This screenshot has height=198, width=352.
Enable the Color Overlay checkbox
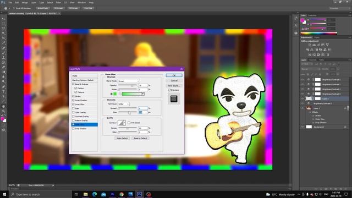tap(73, 112)
